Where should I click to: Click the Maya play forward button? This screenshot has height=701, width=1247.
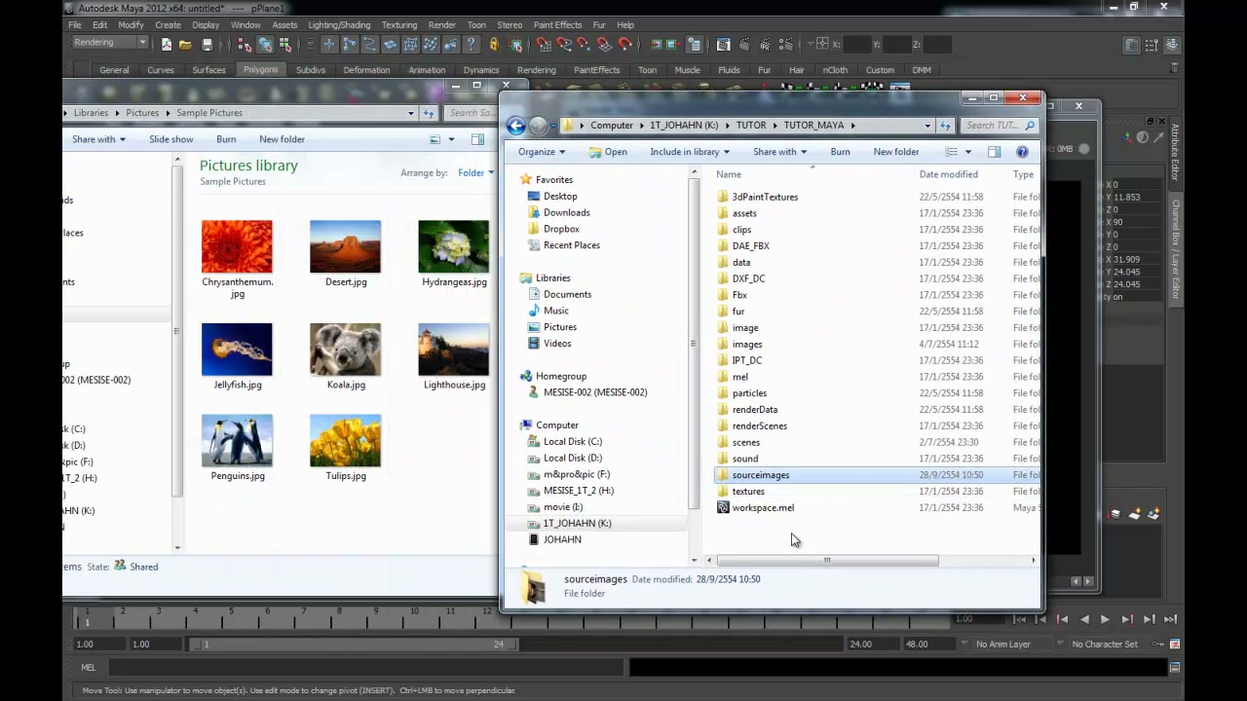[1105, 619]
